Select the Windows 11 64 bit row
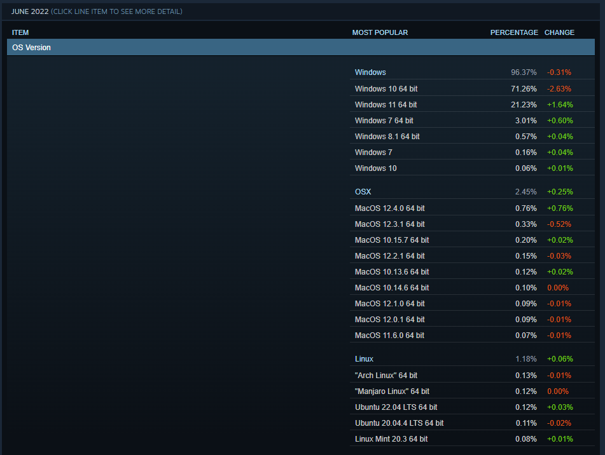The height and width of the screenshot is (455, 605). [472, 104]
